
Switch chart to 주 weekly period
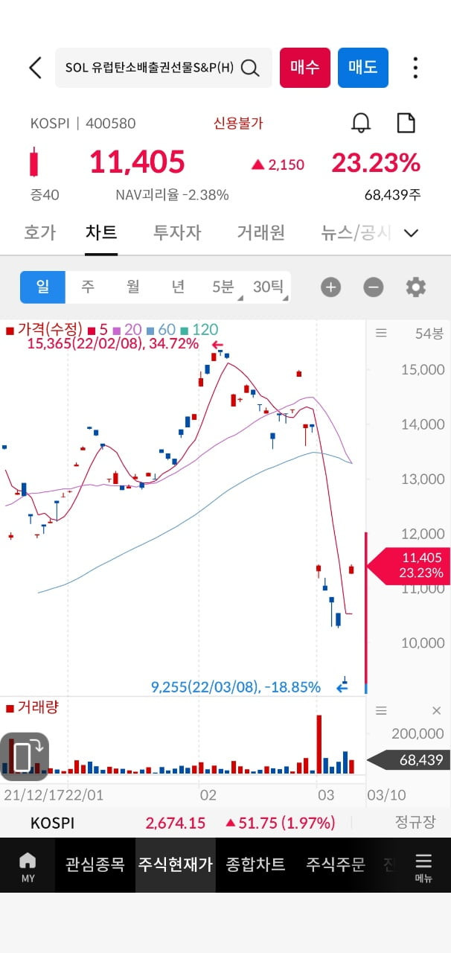coord(88,287)
